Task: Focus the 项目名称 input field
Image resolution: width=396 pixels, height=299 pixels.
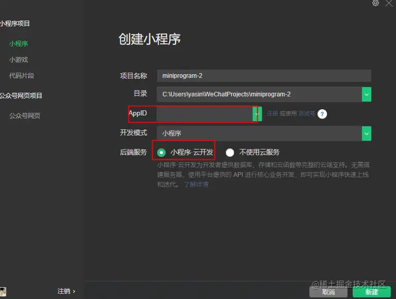Action: 264,76
